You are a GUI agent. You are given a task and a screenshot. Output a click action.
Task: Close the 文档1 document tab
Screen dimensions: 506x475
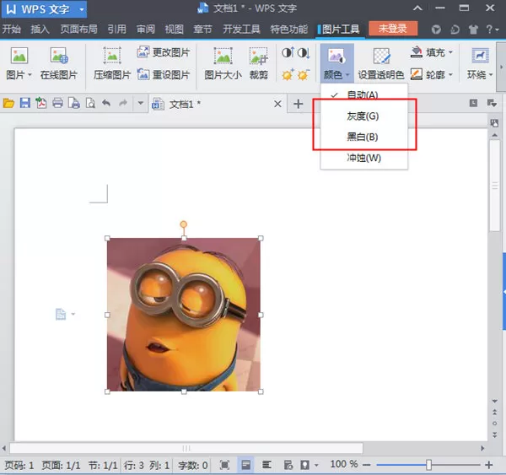[277, 104]
